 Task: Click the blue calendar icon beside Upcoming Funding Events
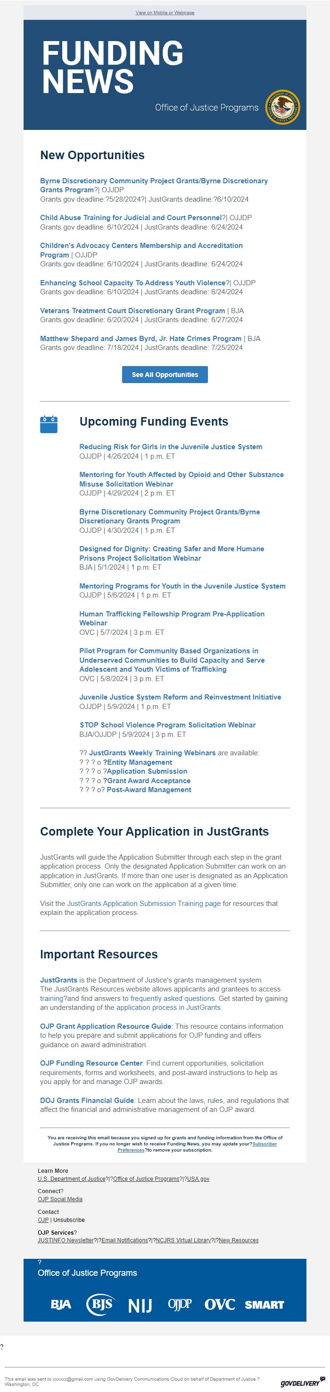point(49,424)
